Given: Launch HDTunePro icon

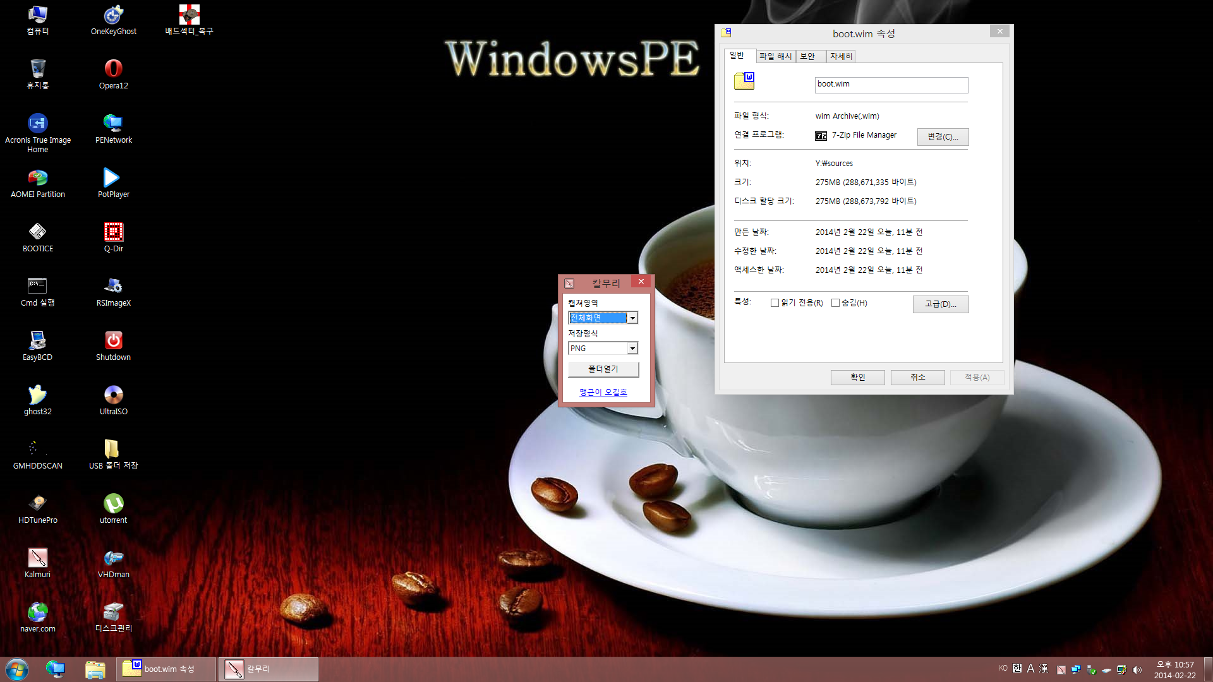Looking at the screenshot, I should point(38,508).
